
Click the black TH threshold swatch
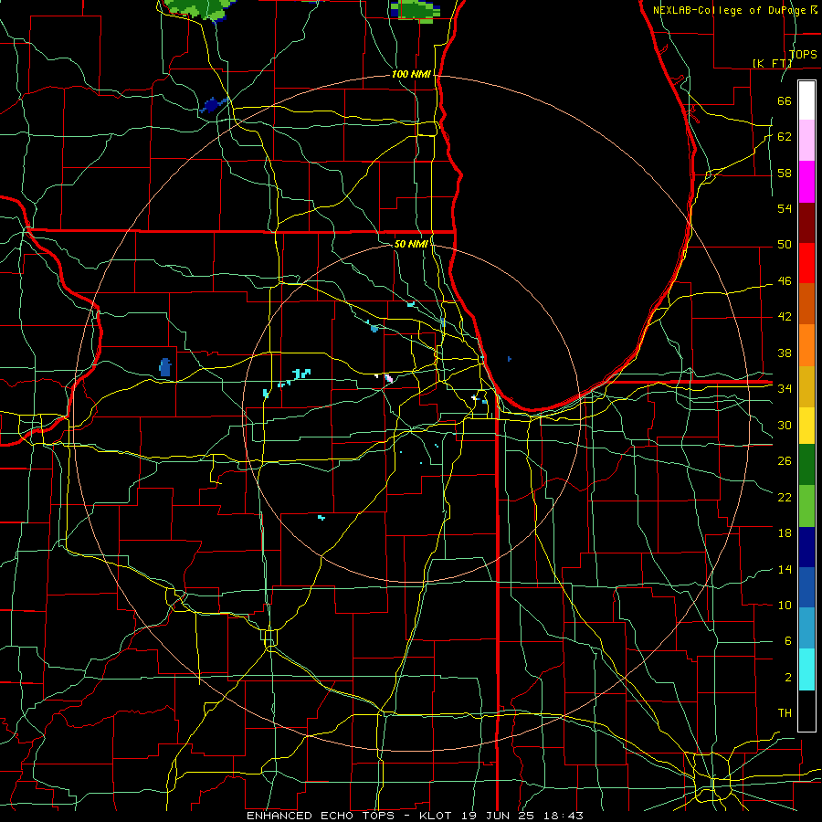click(806, 711)
